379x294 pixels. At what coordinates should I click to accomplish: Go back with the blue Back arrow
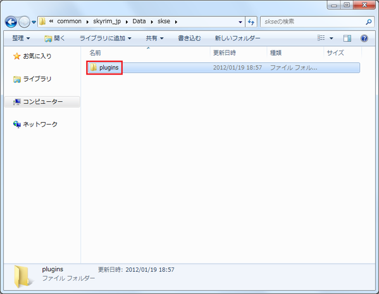[11, 22]
